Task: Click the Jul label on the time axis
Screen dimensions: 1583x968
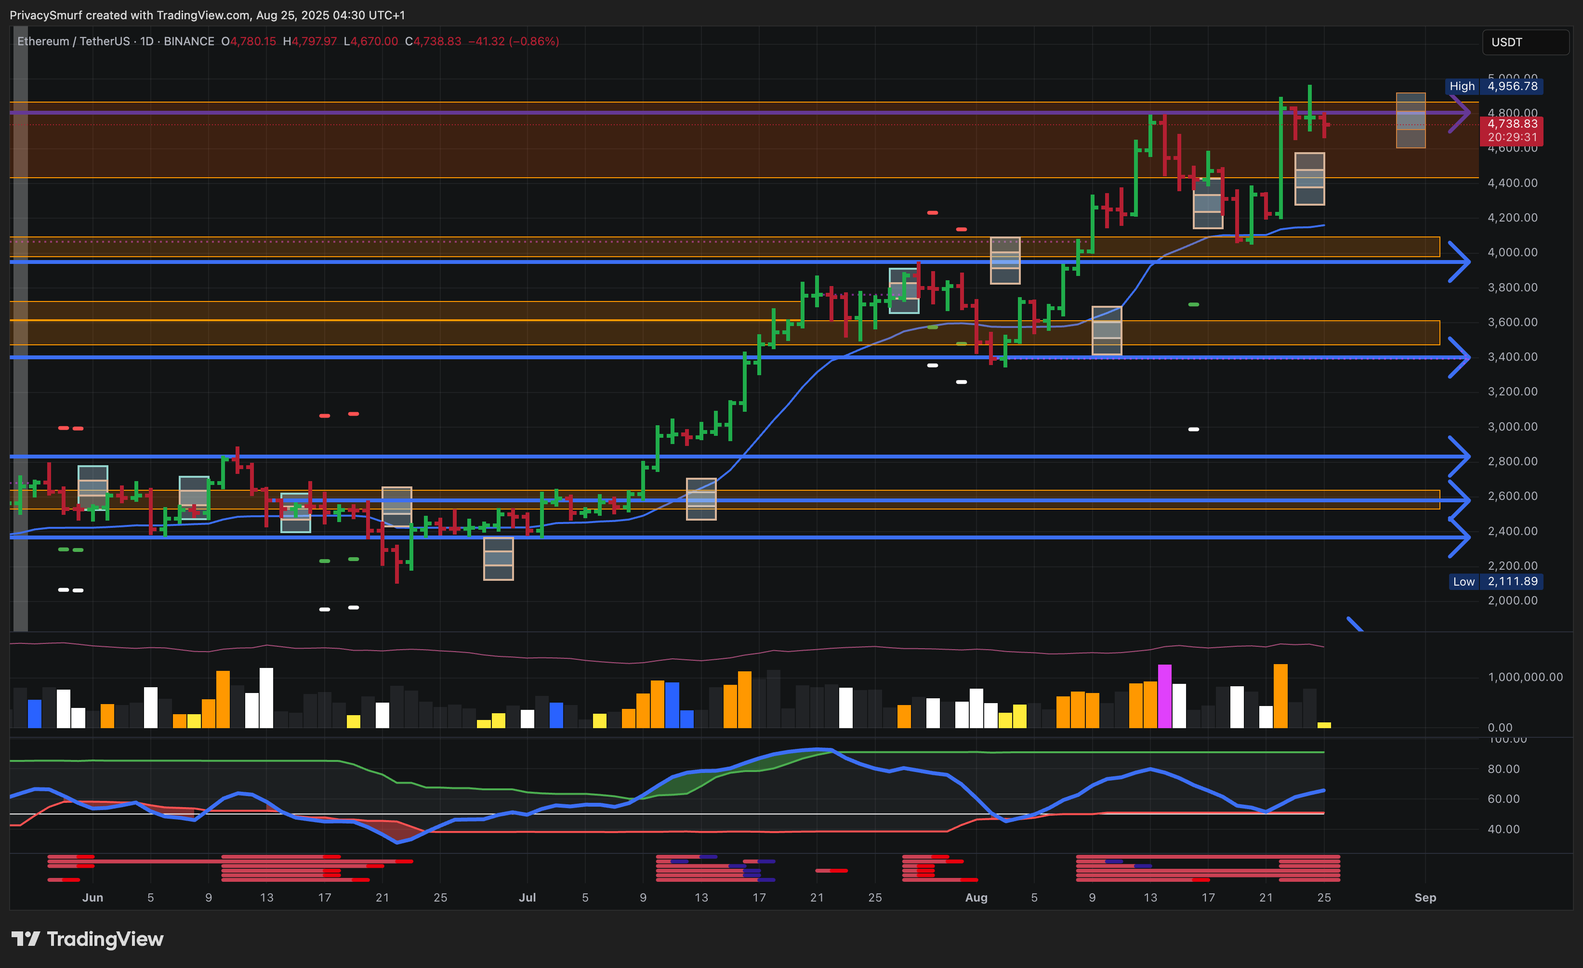Action: [x=527, y=897]
